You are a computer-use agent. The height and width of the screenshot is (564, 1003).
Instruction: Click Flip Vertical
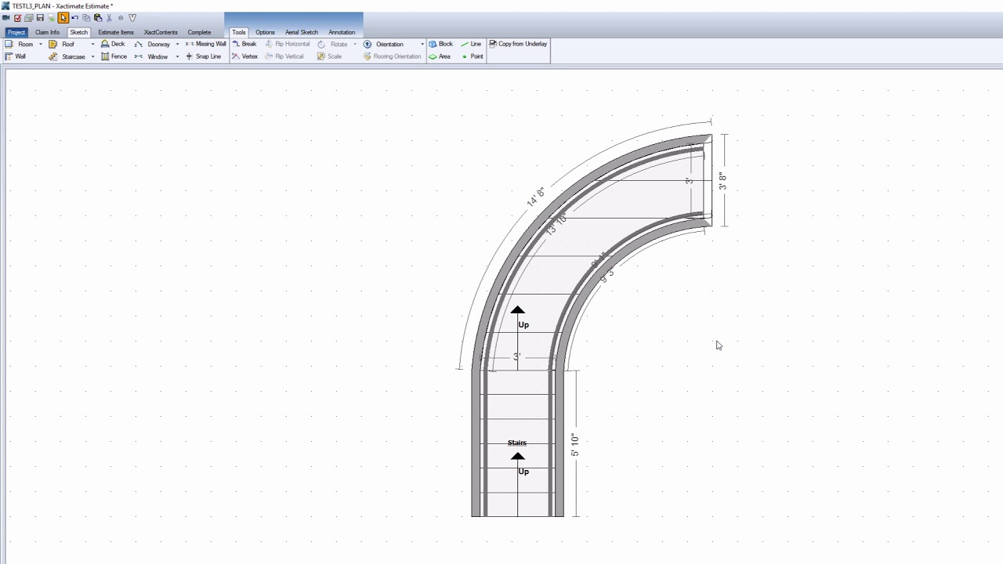284,56
